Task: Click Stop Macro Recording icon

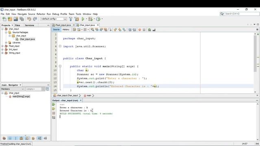Action: 144,30
